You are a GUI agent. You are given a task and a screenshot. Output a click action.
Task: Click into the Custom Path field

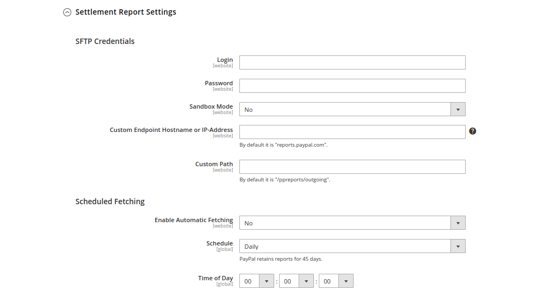[352, 167]
